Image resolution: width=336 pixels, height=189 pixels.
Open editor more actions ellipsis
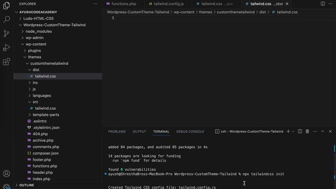(330, 4)
